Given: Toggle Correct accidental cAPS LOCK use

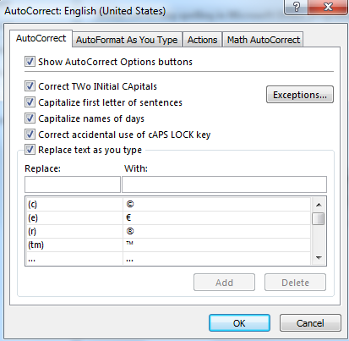Looking at the screenshot, I should (30, 135).
